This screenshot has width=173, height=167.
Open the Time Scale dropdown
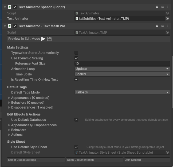(122, 74)
